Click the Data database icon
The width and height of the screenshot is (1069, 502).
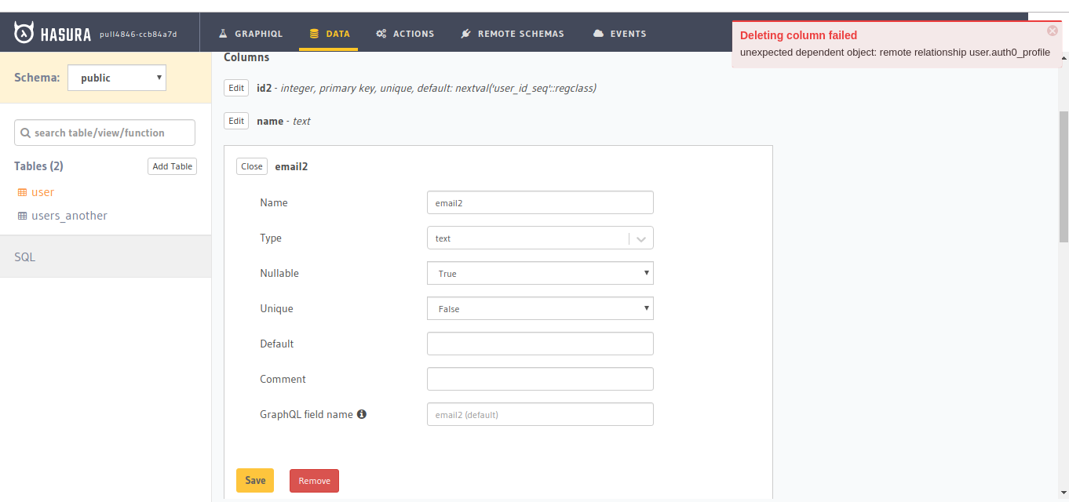pos(314,34)
